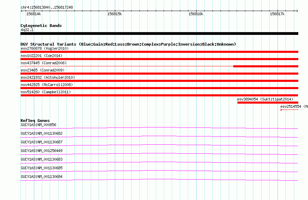Click the red bar for esv23465
Viewport: 308px width, 200px height.
[x=159, y=74]
